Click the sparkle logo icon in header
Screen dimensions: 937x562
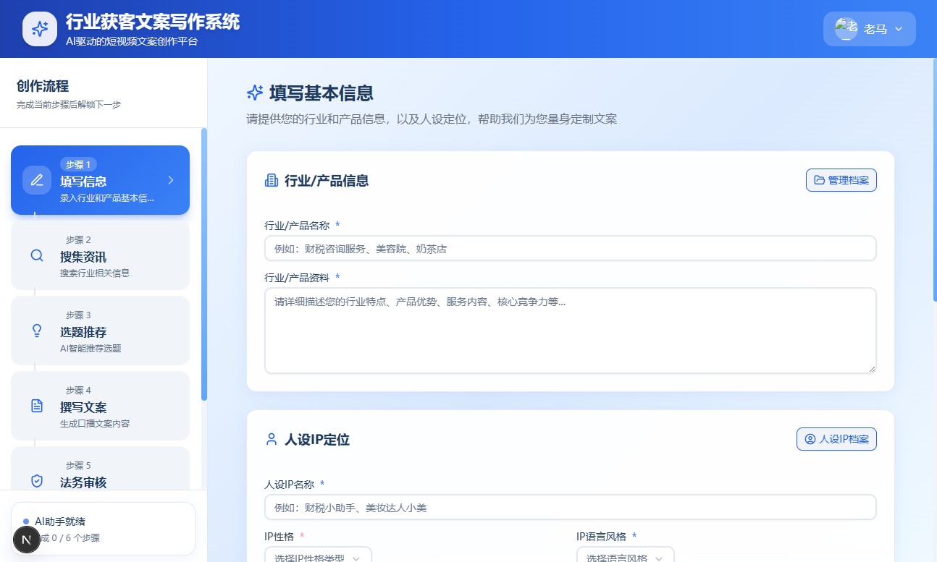coord(40,29)
